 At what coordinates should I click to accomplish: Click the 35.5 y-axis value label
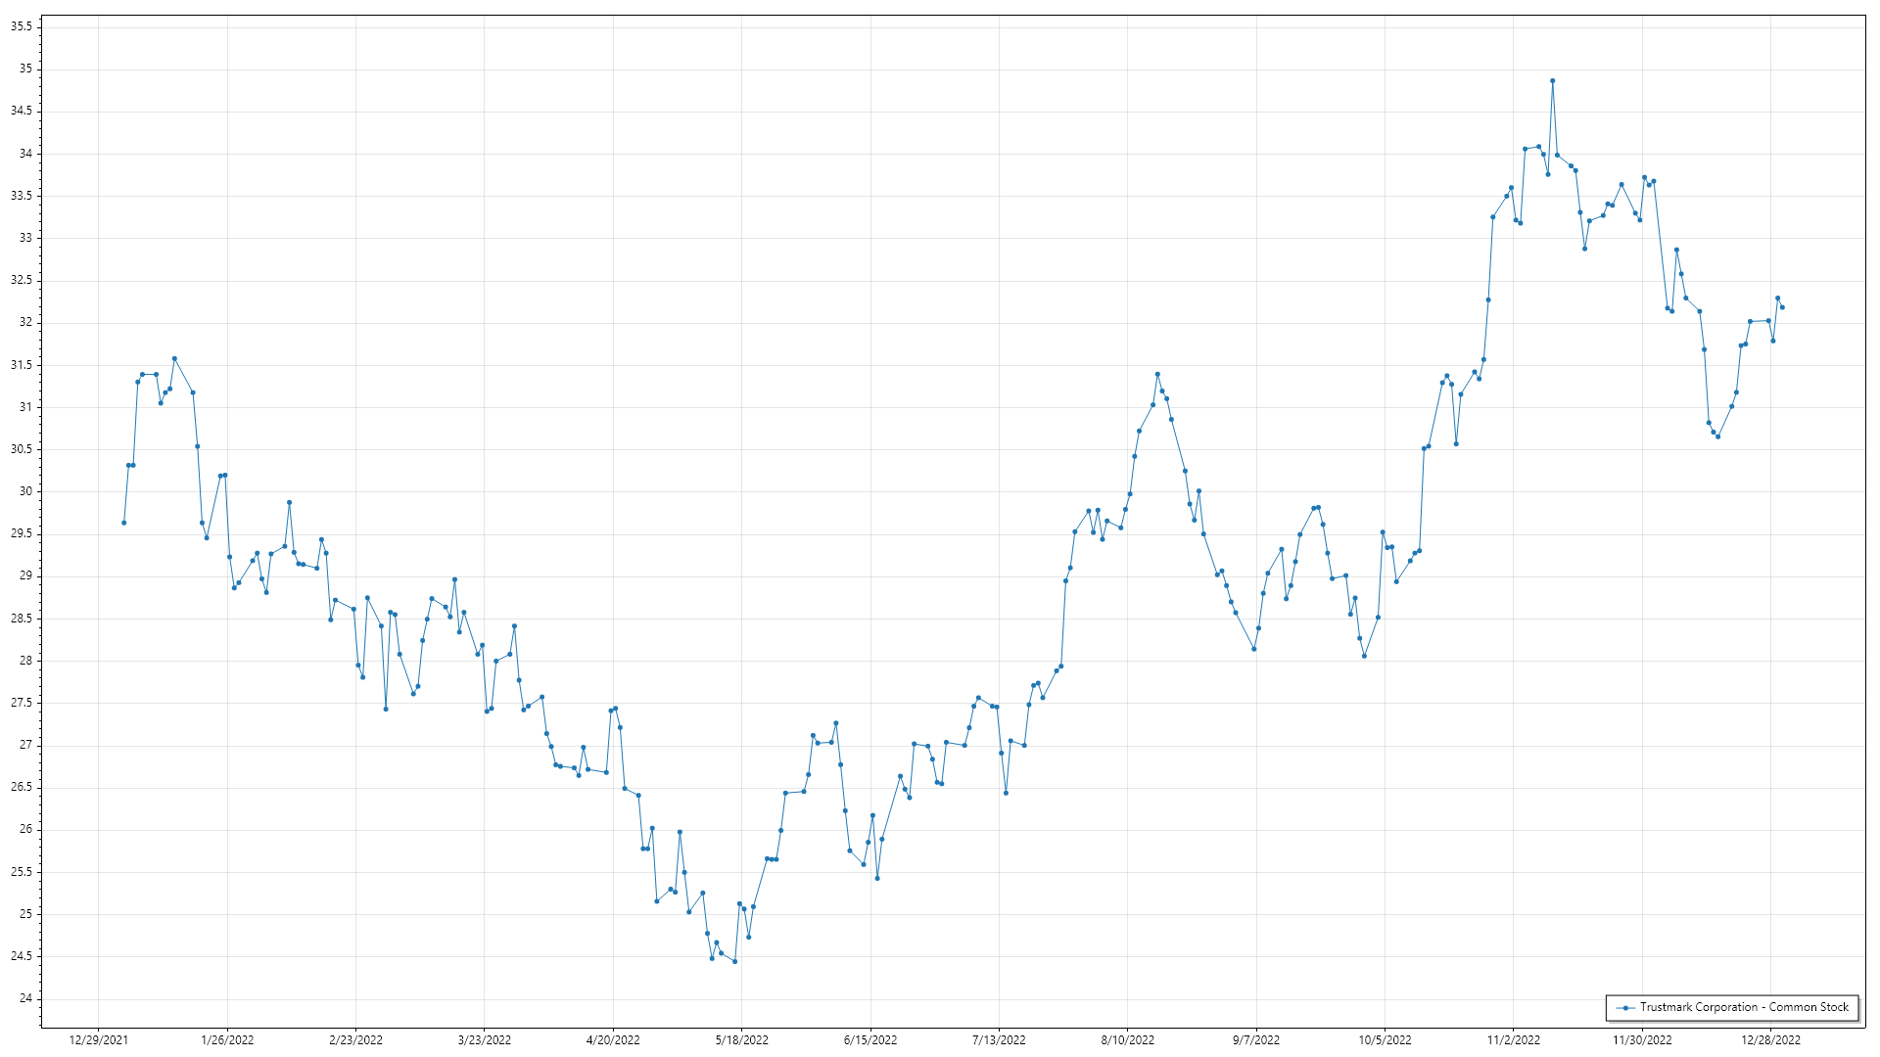click(22, 27)
